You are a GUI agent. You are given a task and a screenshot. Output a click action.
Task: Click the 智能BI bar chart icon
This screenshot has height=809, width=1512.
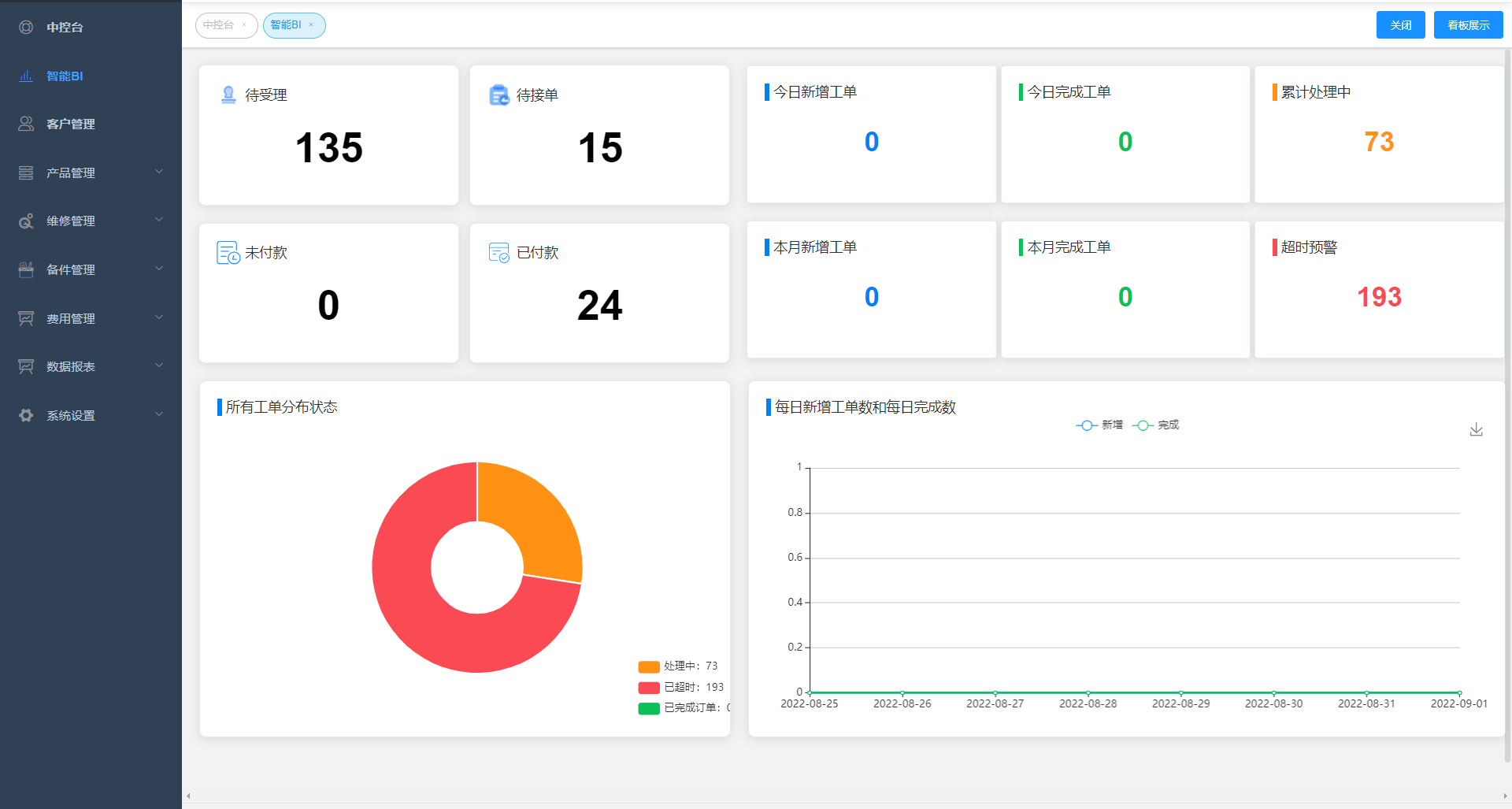[x=26, y=76]
